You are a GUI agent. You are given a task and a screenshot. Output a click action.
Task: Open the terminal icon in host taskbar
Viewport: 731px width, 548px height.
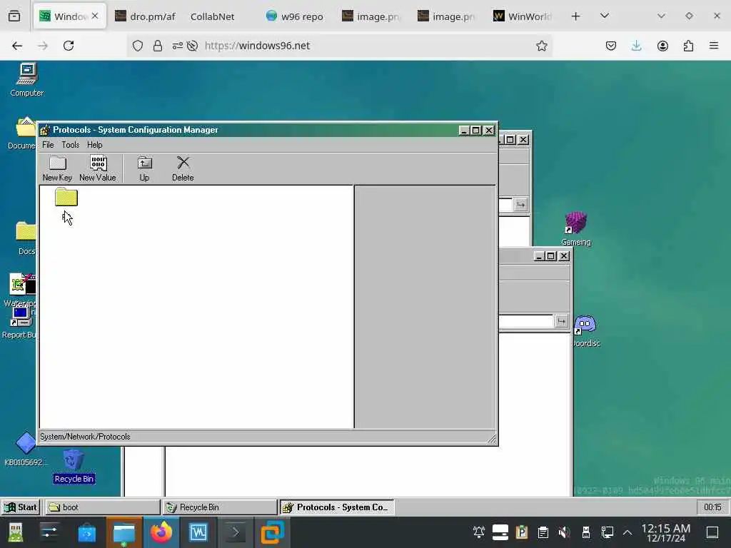pyautogui.click(x=235, y=532)
